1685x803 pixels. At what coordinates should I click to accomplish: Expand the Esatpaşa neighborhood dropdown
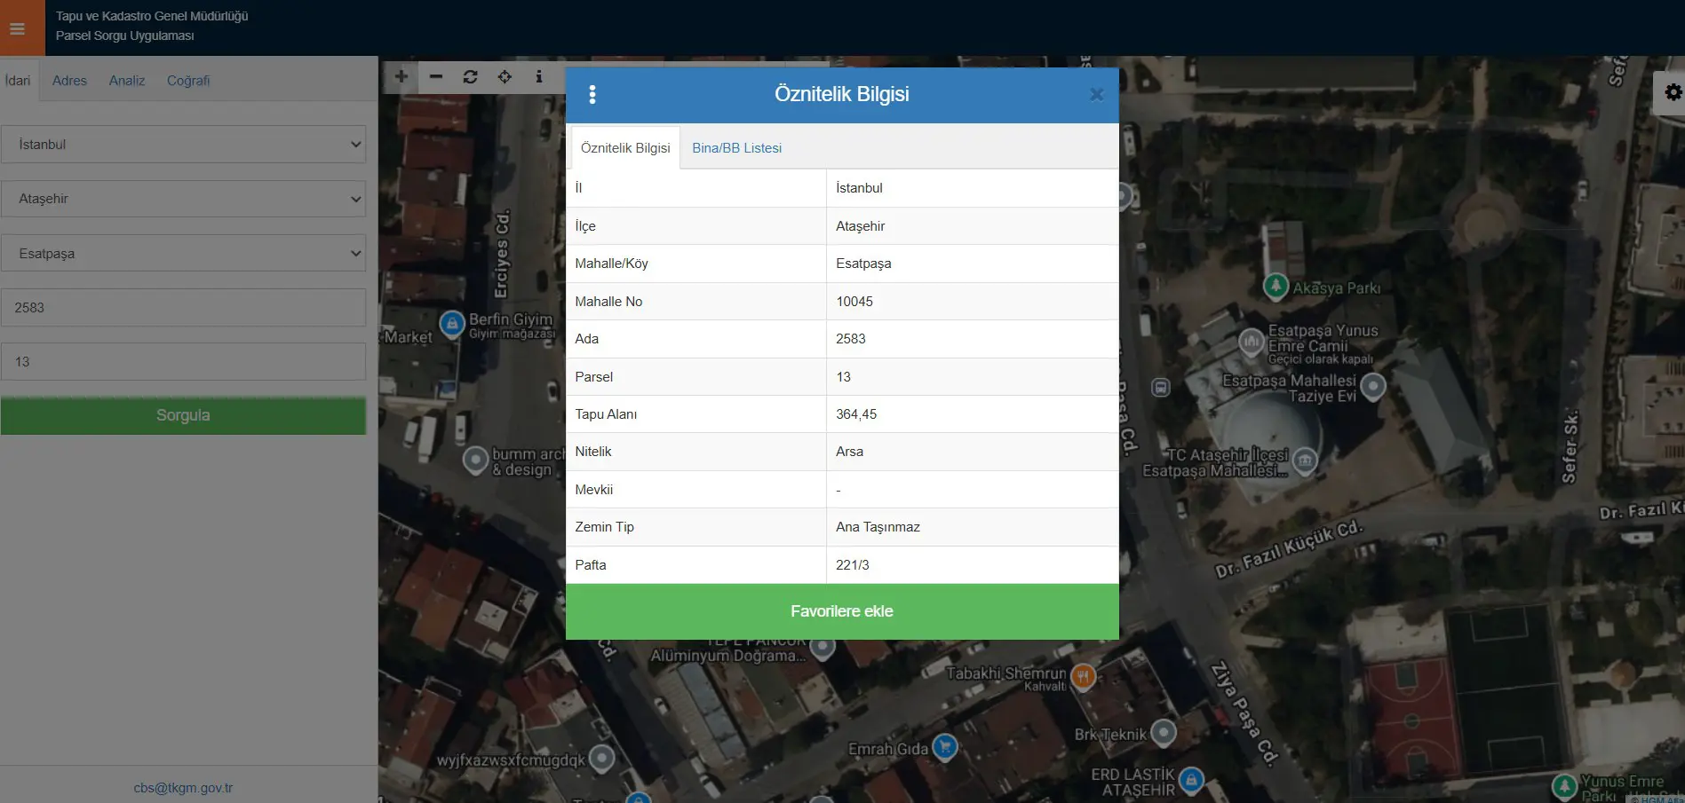(x=183, y=254)
